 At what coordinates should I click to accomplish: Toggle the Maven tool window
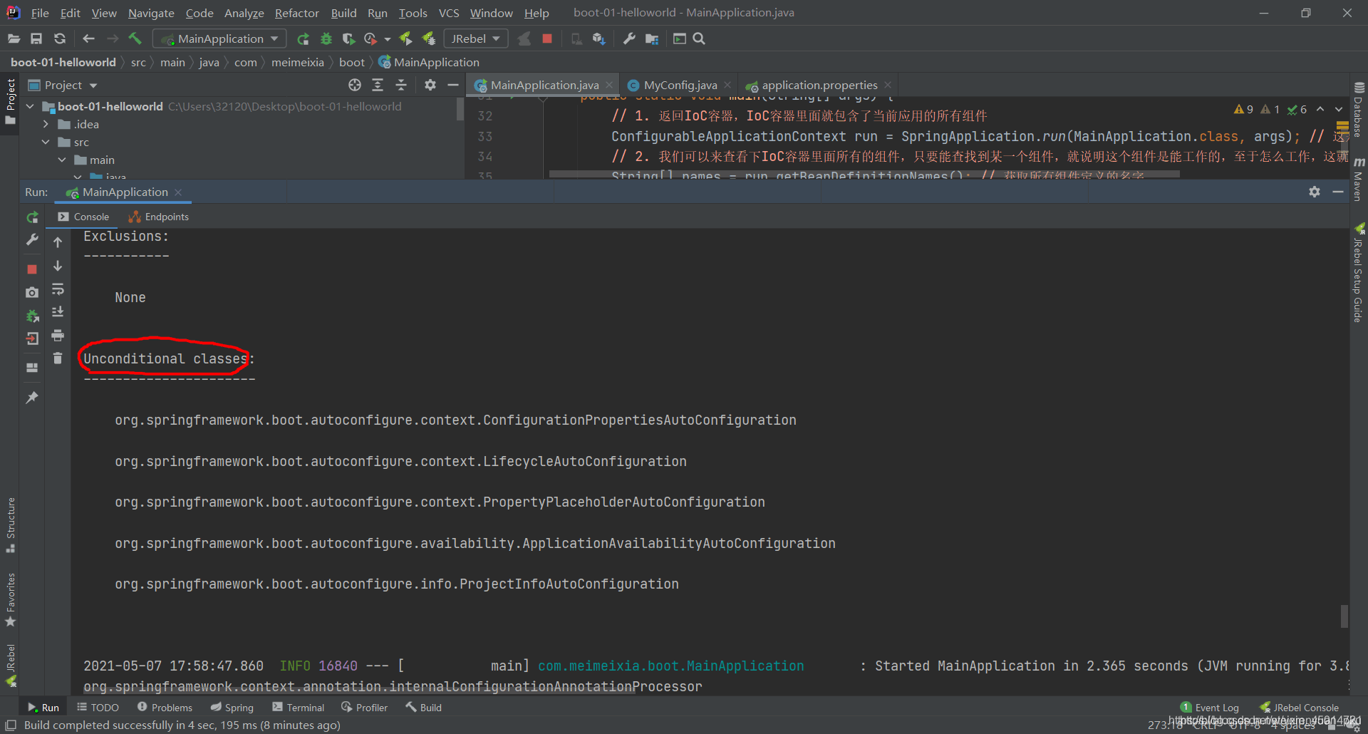point(1359,180)
